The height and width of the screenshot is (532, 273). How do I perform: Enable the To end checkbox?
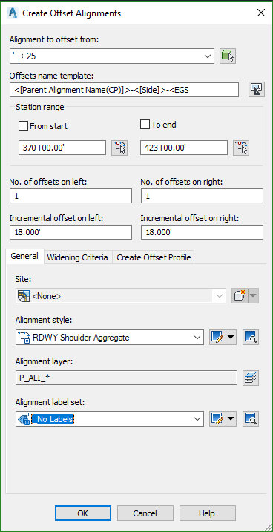click(x=145, y=125)
